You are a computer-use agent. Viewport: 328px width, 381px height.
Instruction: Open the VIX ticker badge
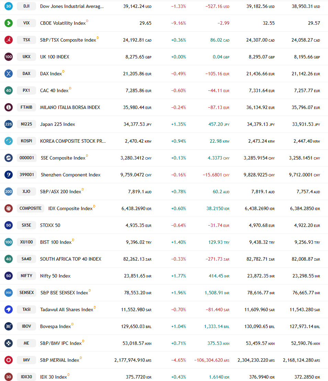pyautogui.click(x=26, y=23)
